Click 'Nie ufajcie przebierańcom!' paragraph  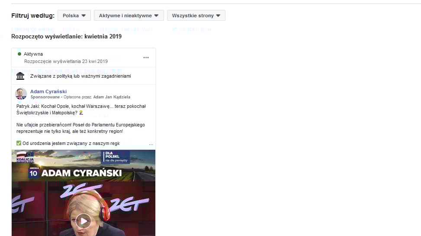point(80,128)
